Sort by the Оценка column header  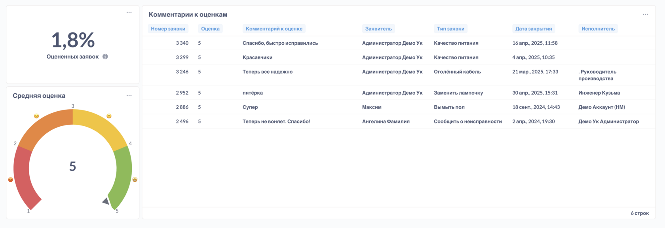(x=210, y=28)
